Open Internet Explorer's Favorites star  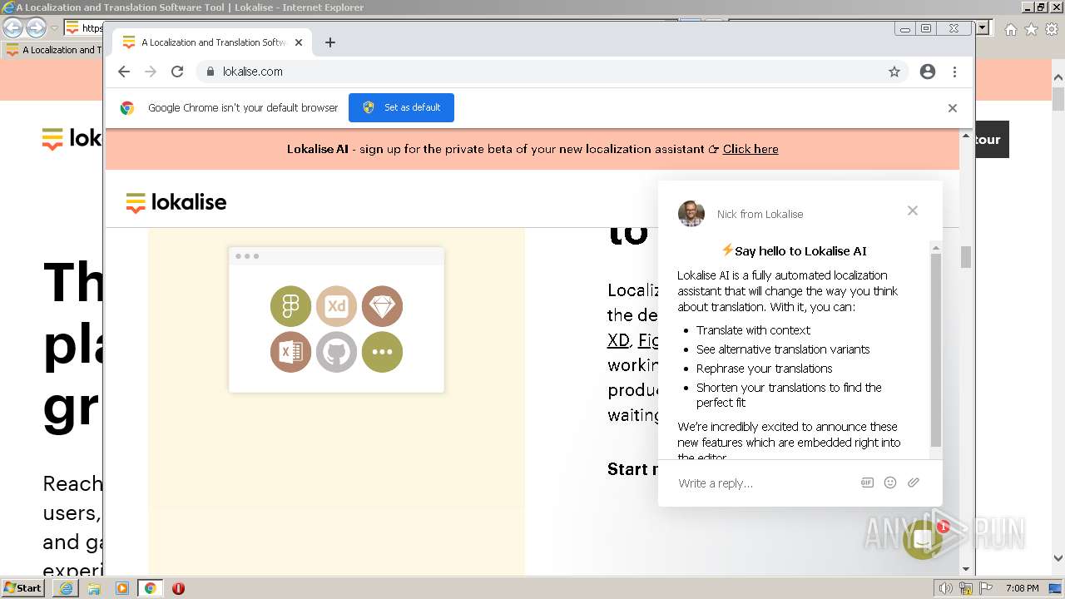(x=1031, y=29)
